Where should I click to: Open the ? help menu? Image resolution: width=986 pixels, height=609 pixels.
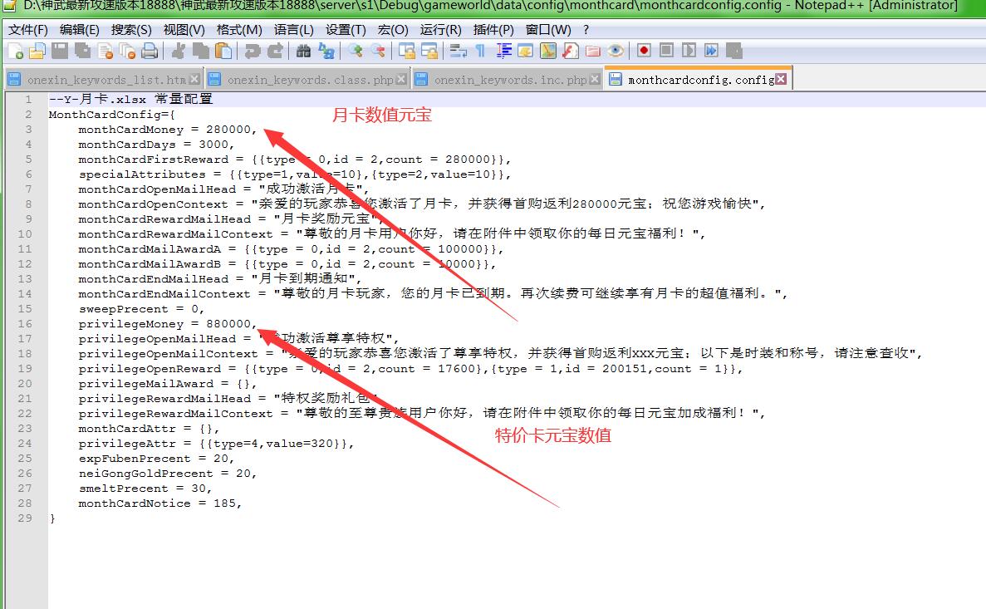(586, 30)
